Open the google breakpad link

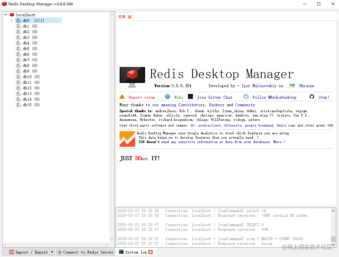(259, 125)
